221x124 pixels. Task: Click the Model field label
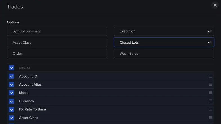(x=24, y=92)
